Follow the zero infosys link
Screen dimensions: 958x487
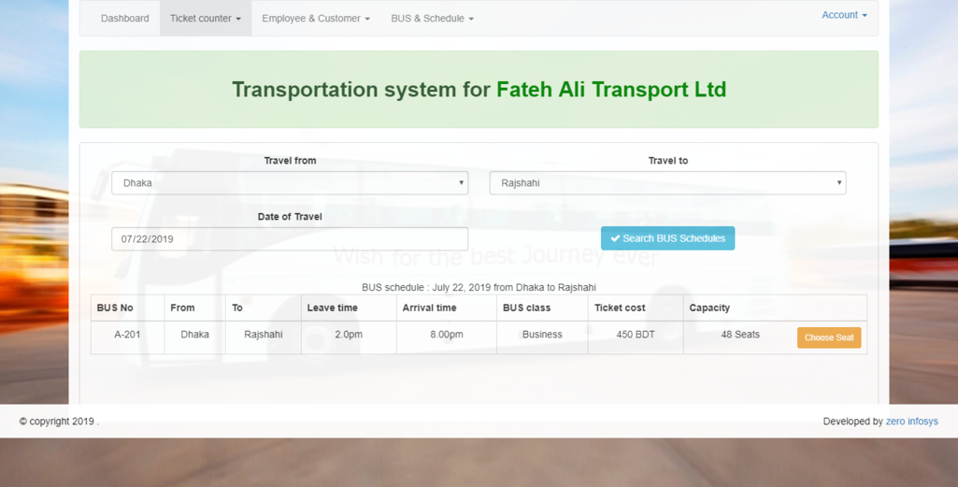point(911,422)
